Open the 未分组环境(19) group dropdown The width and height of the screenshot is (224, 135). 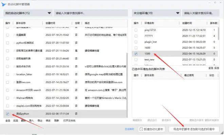coord(156,13)
